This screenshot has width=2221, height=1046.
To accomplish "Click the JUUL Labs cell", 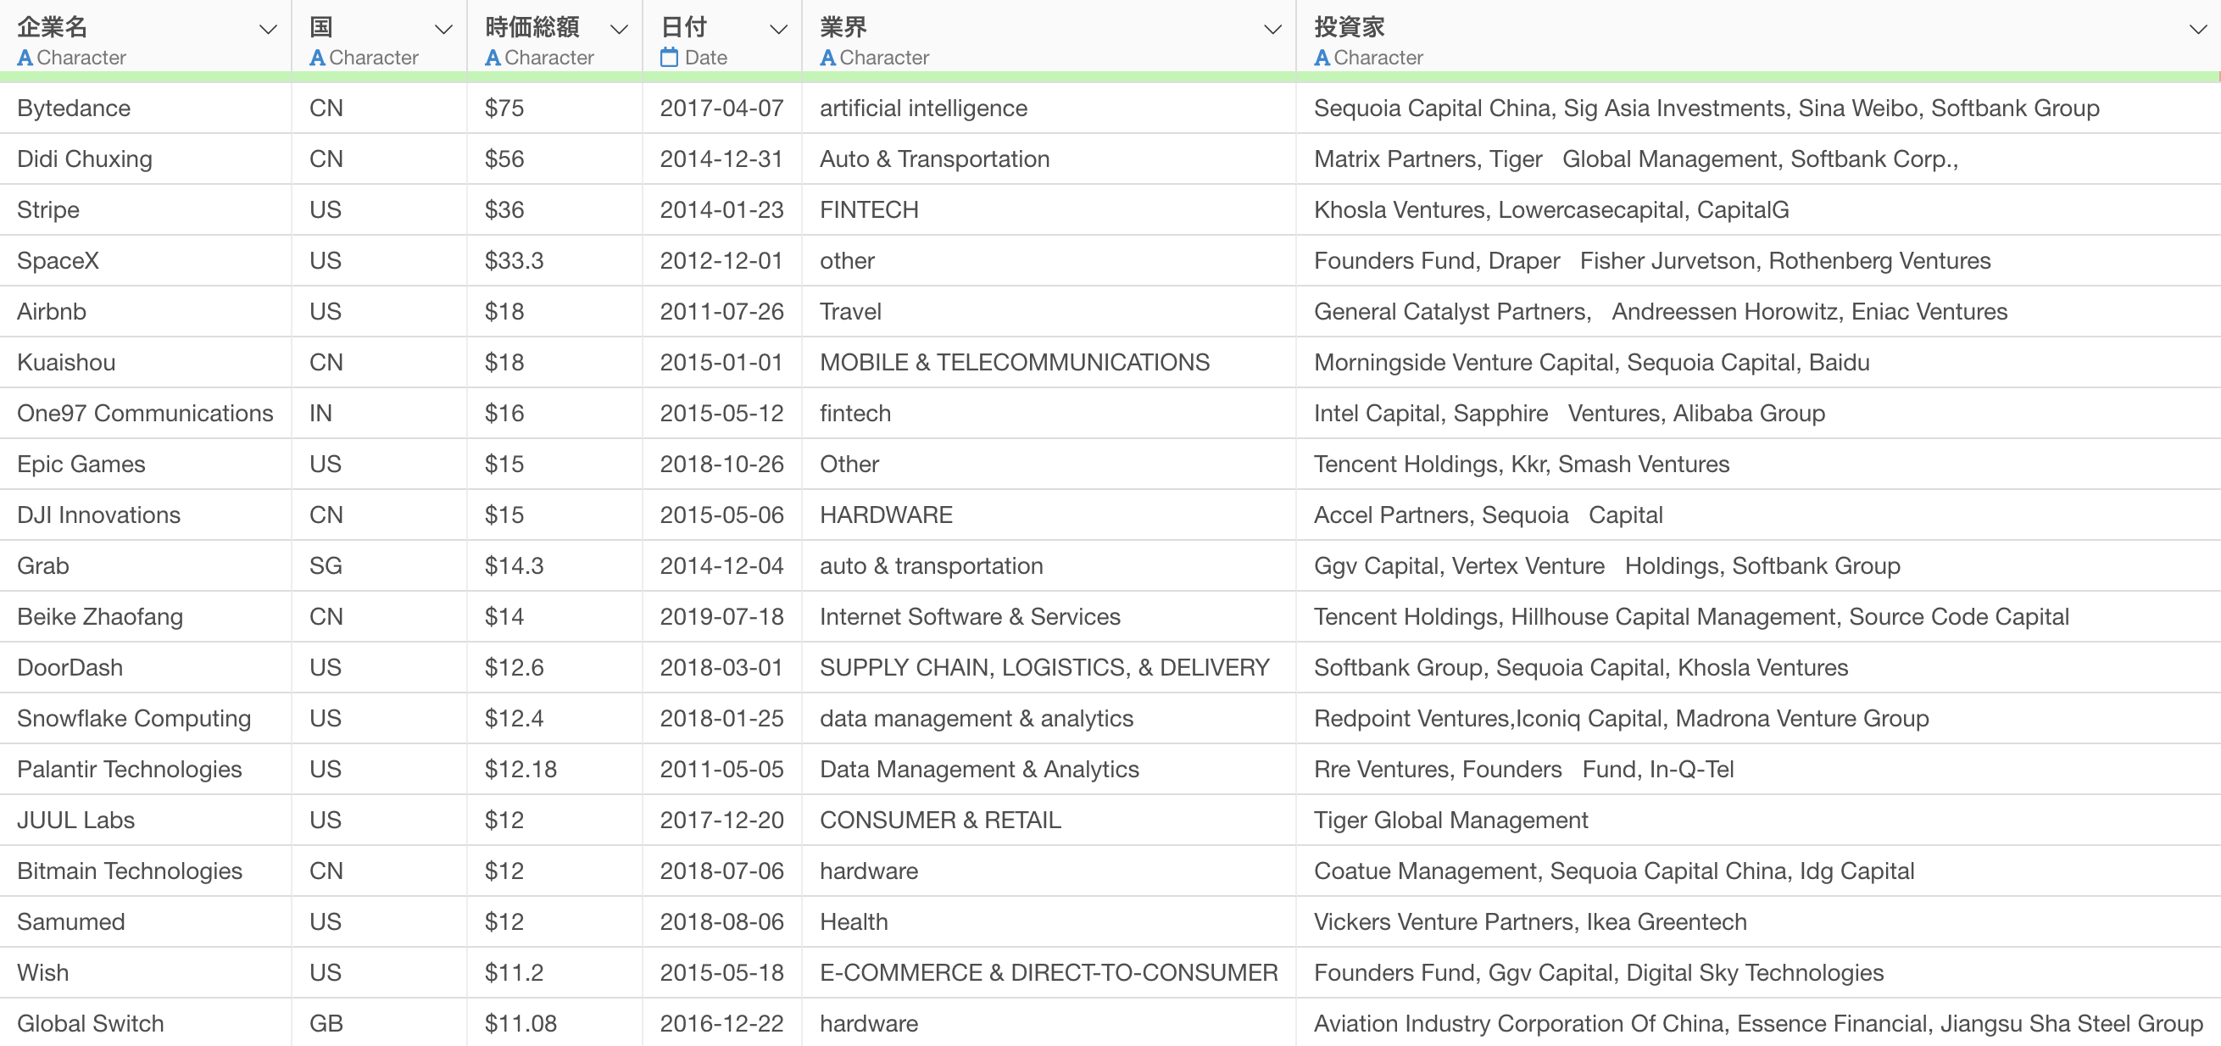I will [x=146, y=820].
